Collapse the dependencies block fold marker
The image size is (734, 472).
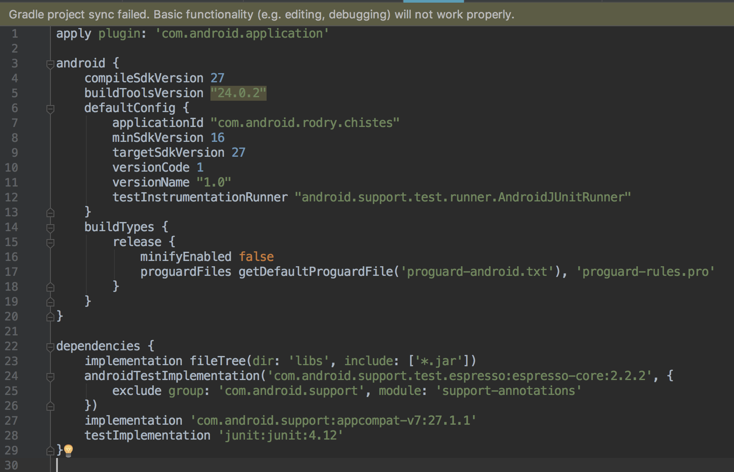[x=50, y=347]
